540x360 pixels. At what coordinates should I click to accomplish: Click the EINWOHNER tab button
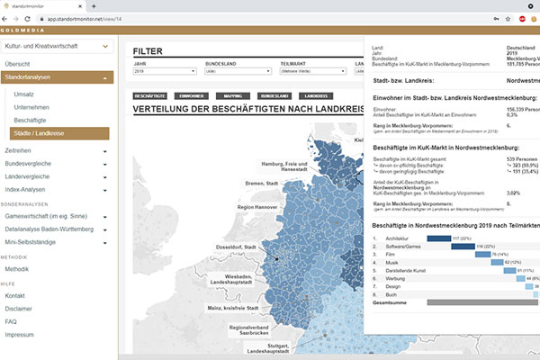pyautogui.click(x=192, y=96)
